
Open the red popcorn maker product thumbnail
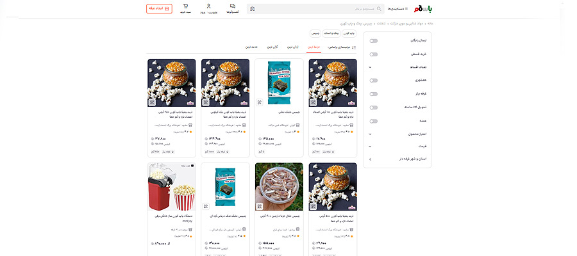pyautogui.click(x=171, y=187)
